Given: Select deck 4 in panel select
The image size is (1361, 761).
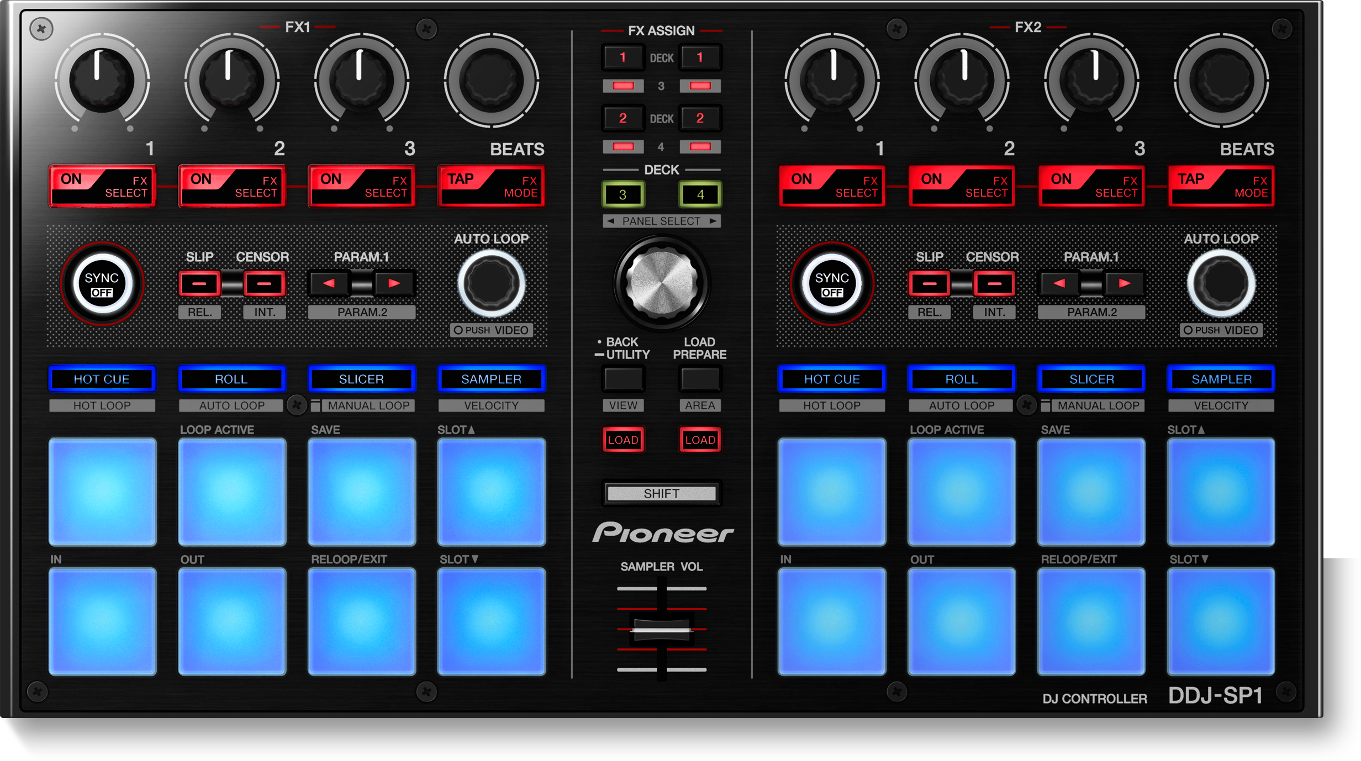Looking at the screenshot, I should click(700, 194).
